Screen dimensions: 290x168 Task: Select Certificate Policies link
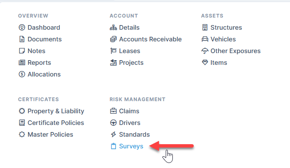[56, 123]
